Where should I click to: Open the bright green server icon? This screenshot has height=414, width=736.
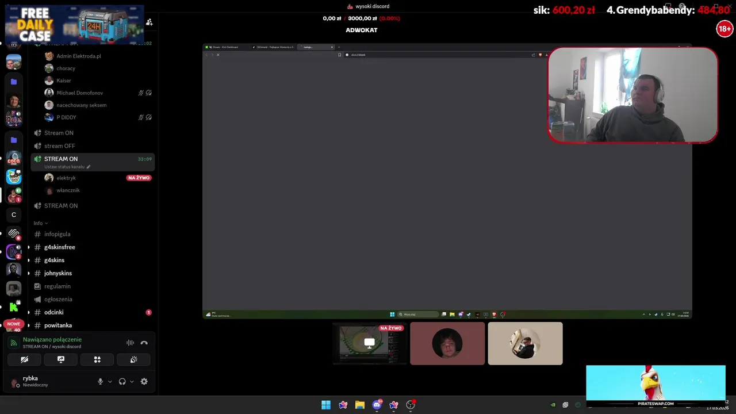click(x=14, y=308)
